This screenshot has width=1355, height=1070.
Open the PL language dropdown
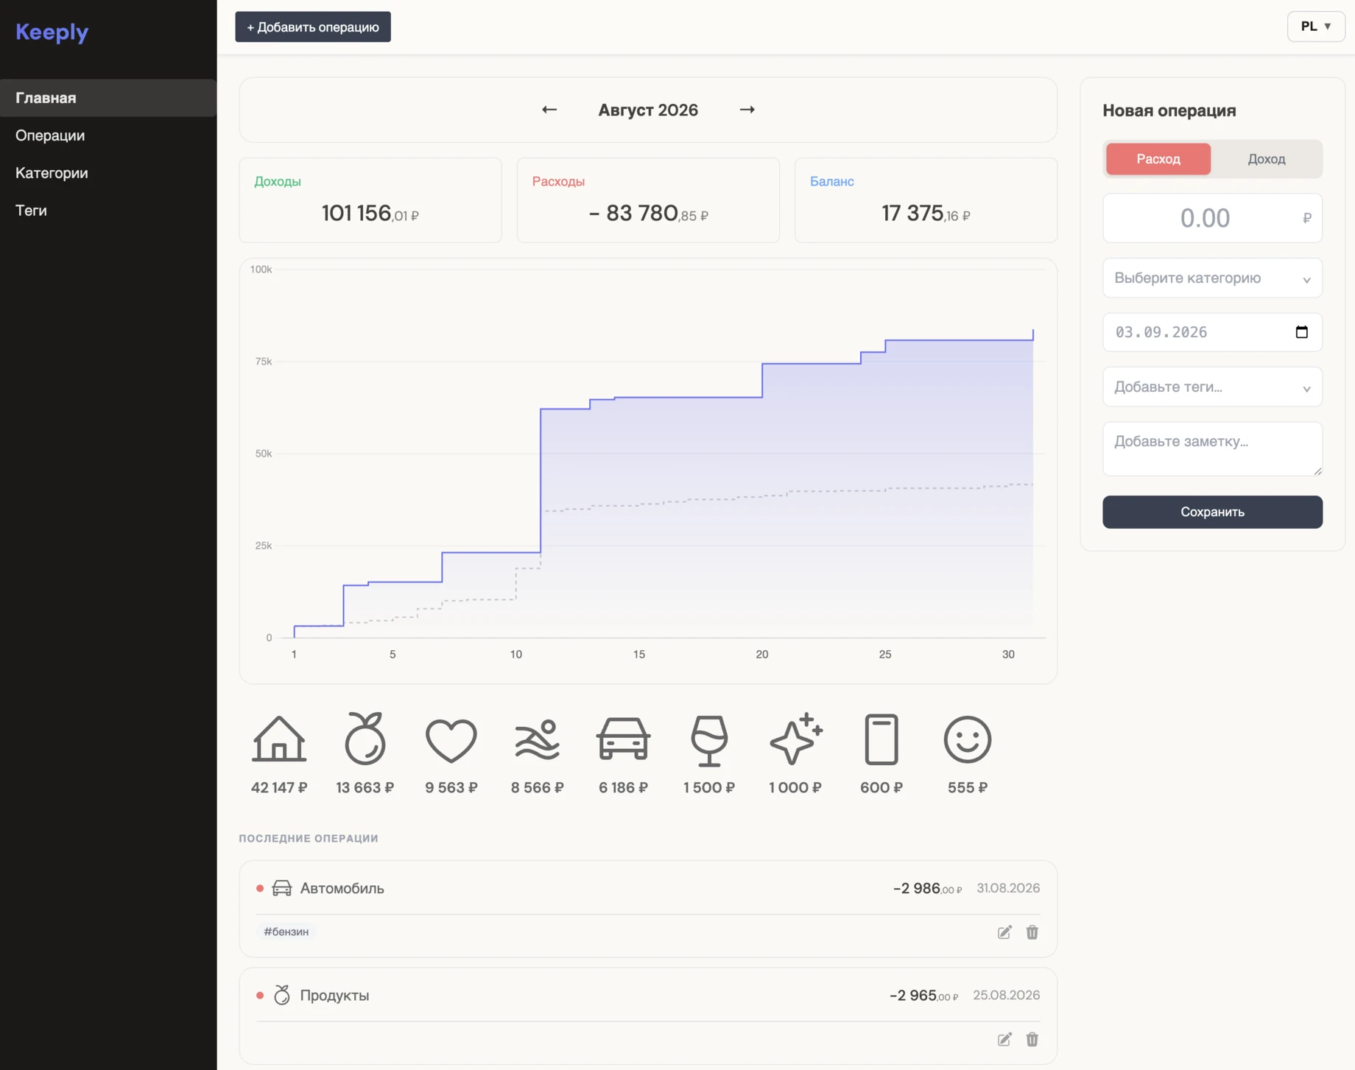(x=1315, y=27)
